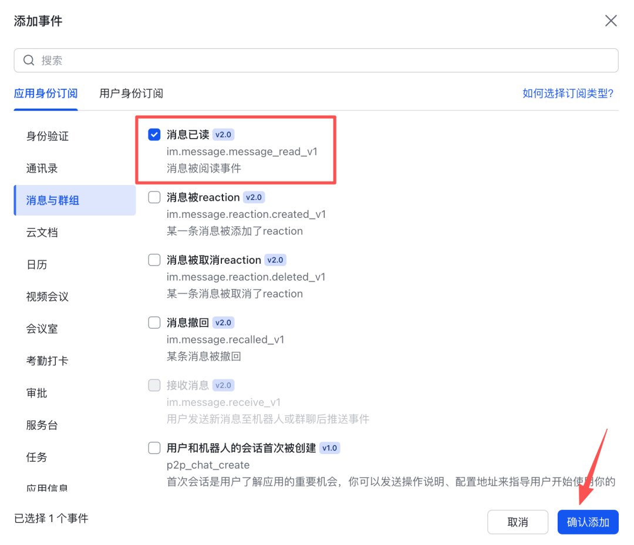Check the 消息被取消reaction event
The height and width of the screenshot is (545, 634).
pyautogui.click(x=154, y=260)
